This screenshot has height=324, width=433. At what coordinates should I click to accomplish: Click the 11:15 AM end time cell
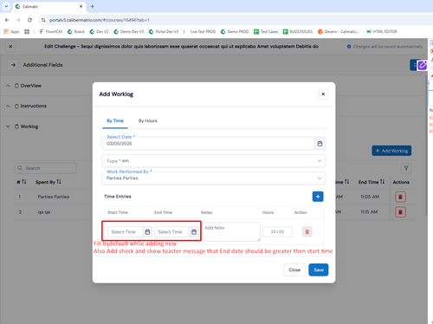tap(369, 212)
